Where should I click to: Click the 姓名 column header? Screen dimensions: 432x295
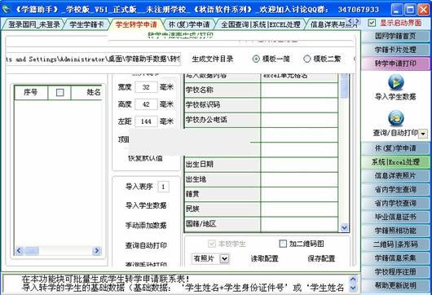pyautogui.click(x=86, y=93)
